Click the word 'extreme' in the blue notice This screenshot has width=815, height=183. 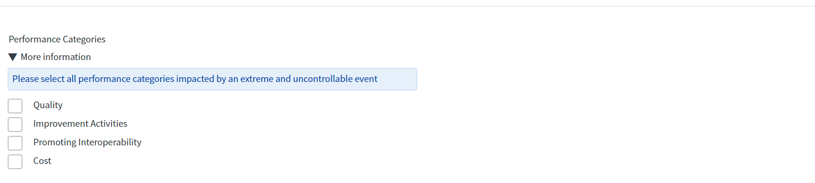[x=257, y=79]
